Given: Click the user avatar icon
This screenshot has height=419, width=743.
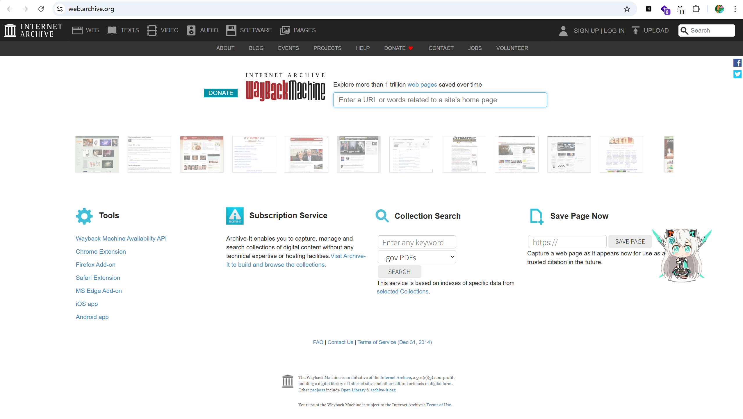Looking at the screenshot, I should click(x=563, y=31).
